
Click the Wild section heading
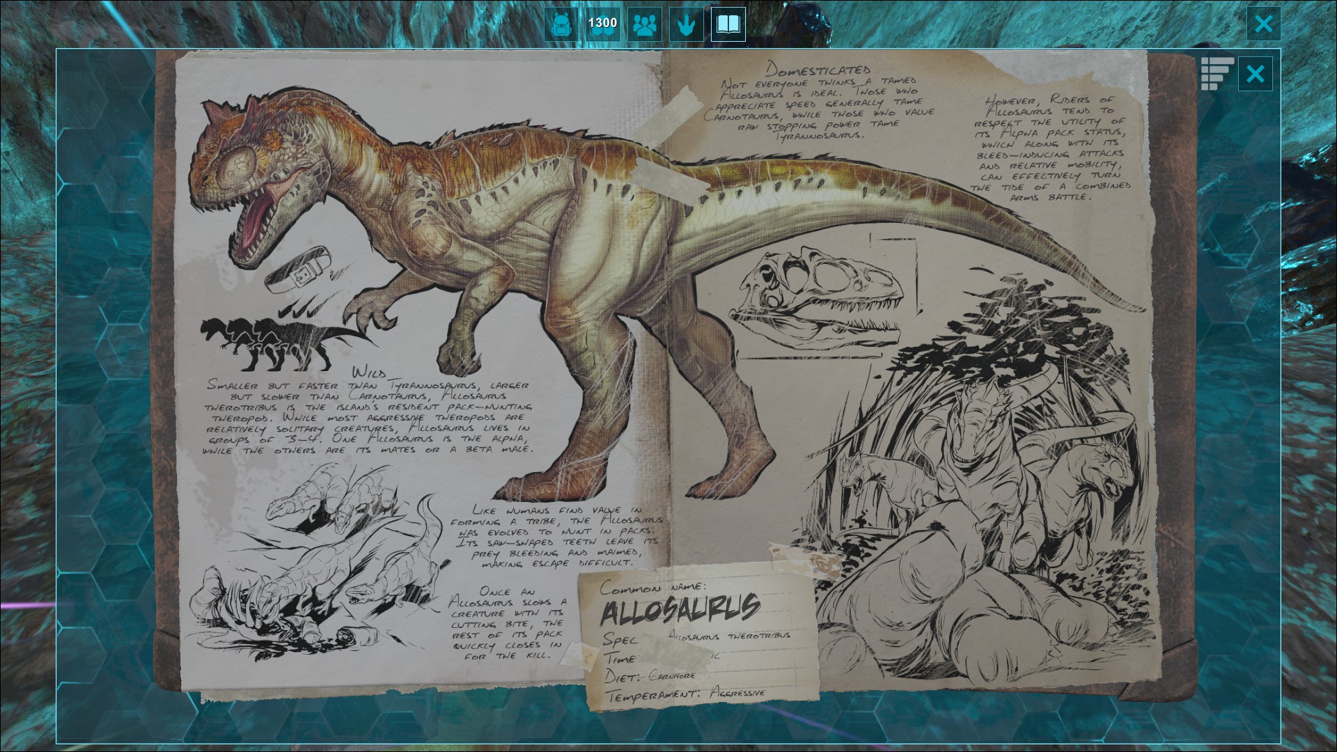pos(369,372)
